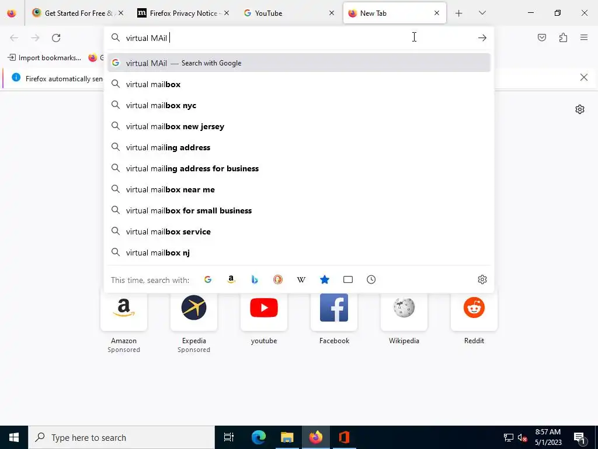
Task: Close the Firefox Privacy Notice tab
Action: pyautogui.click(x=227, y=13)
